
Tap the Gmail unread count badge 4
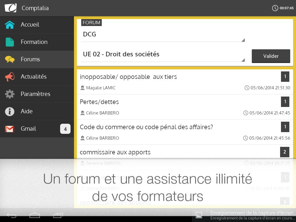coord(65,129)
